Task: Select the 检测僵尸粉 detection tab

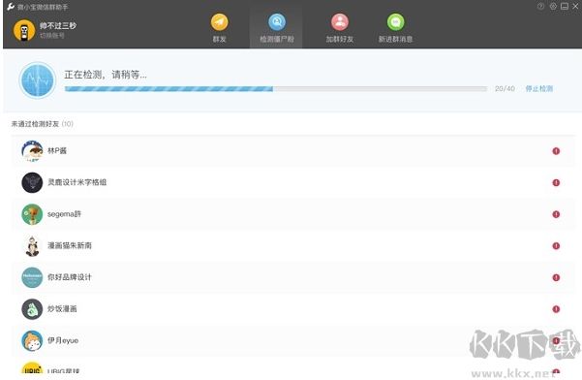Action: [x=277, y=28]
